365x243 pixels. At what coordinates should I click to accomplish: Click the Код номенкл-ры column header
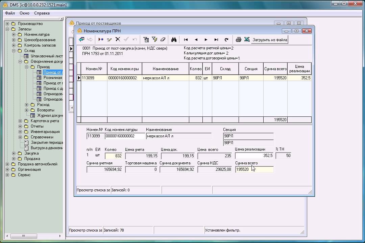point(124,69)
